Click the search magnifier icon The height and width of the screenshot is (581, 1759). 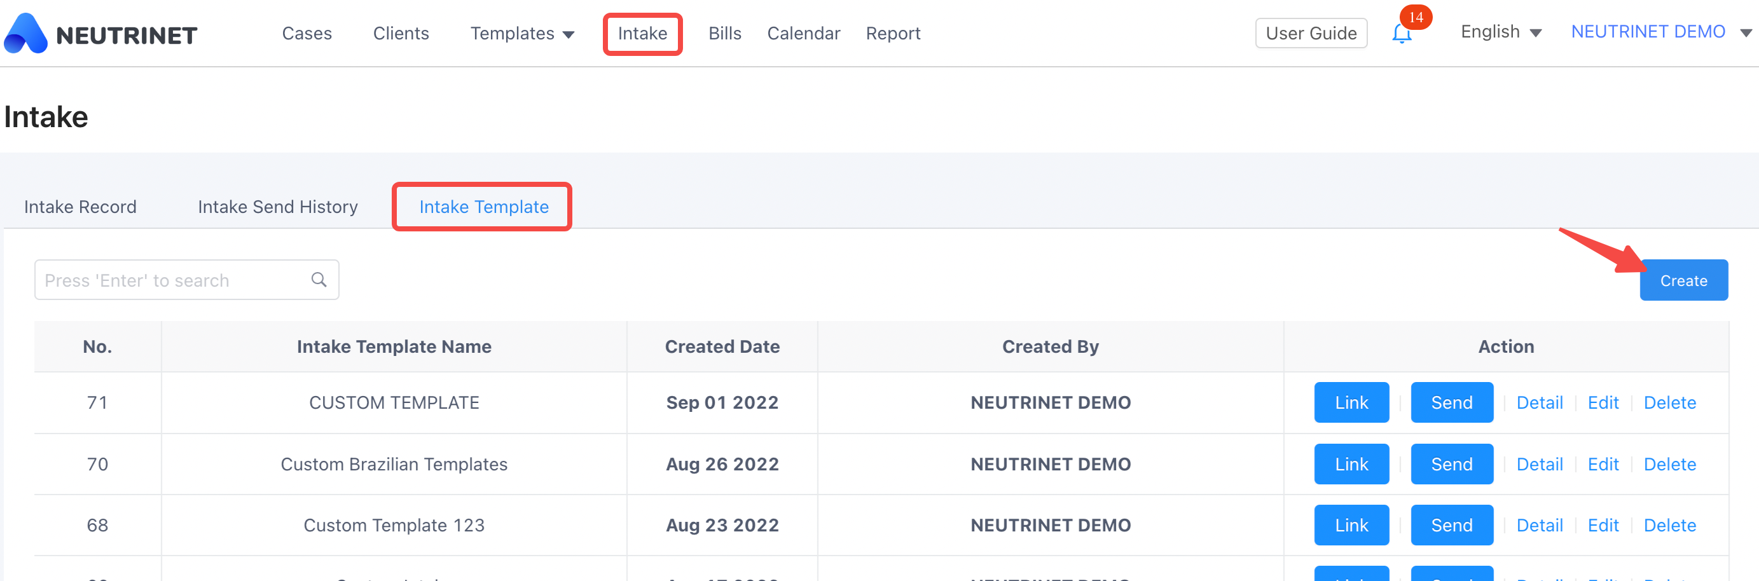click(319, 280)
